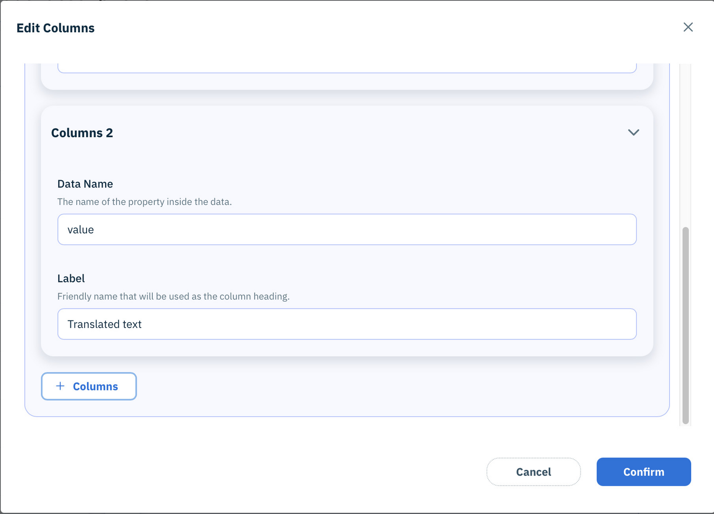Collapse the Columns 2 section via its chevron

[633, 133]
